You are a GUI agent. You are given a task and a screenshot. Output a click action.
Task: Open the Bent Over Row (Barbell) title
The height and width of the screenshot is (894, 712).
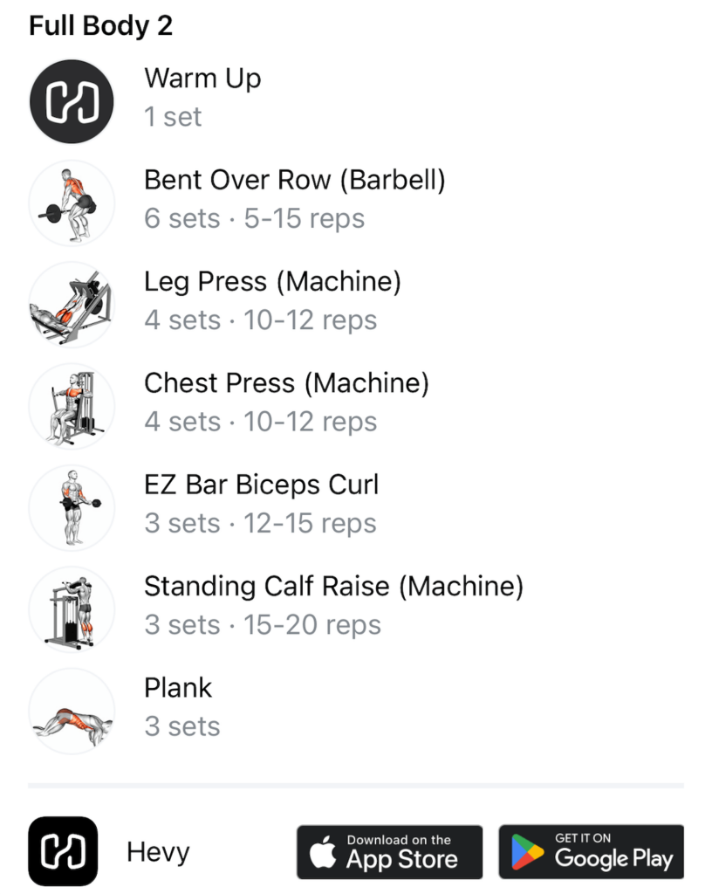(x=295, y=180)
